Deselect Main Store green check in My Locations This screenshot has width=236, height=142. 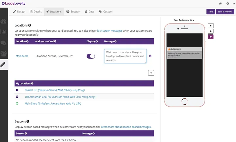[x=17, y=103]
